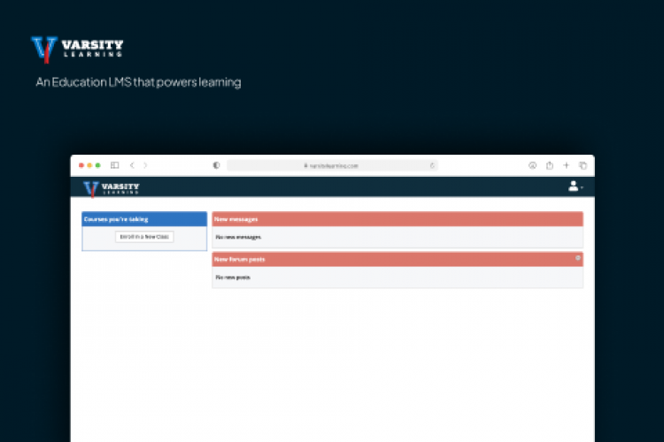Click the large Varsity Learning logo at top
Viewport: 664px width, 442px height.
point(77,50)
